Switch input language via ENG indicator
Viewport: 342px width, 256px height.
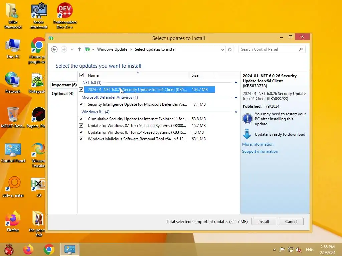pos(310,249)
